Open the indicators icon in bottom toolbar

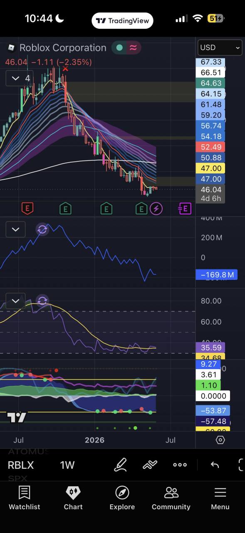150,465
